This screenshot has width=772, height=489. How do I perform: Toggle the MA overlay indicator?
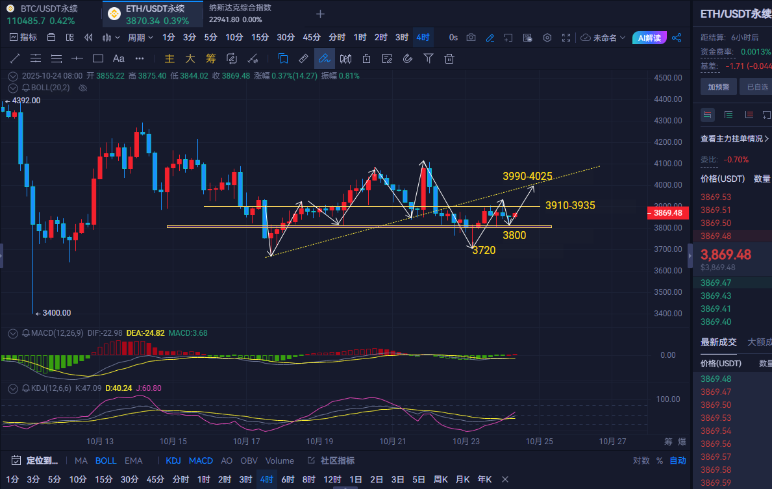81,460
